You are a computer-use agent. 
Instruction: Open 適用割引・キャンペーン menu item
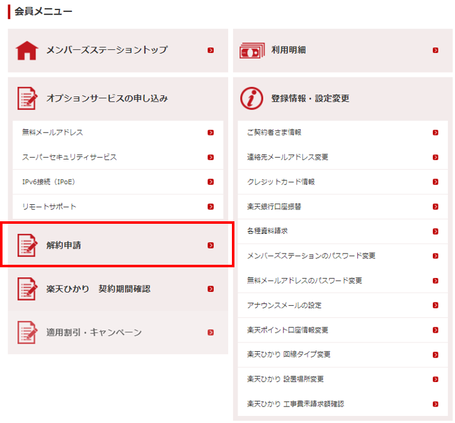tap(118, 332)
